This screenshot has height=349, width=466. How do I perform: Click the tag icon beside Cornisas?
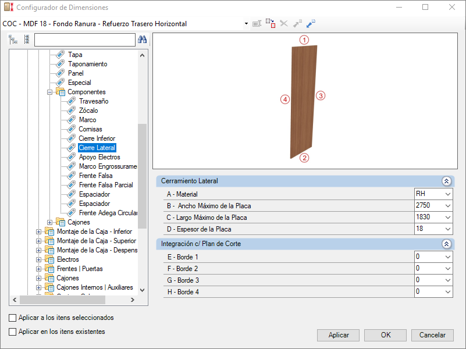click(72, 129)
